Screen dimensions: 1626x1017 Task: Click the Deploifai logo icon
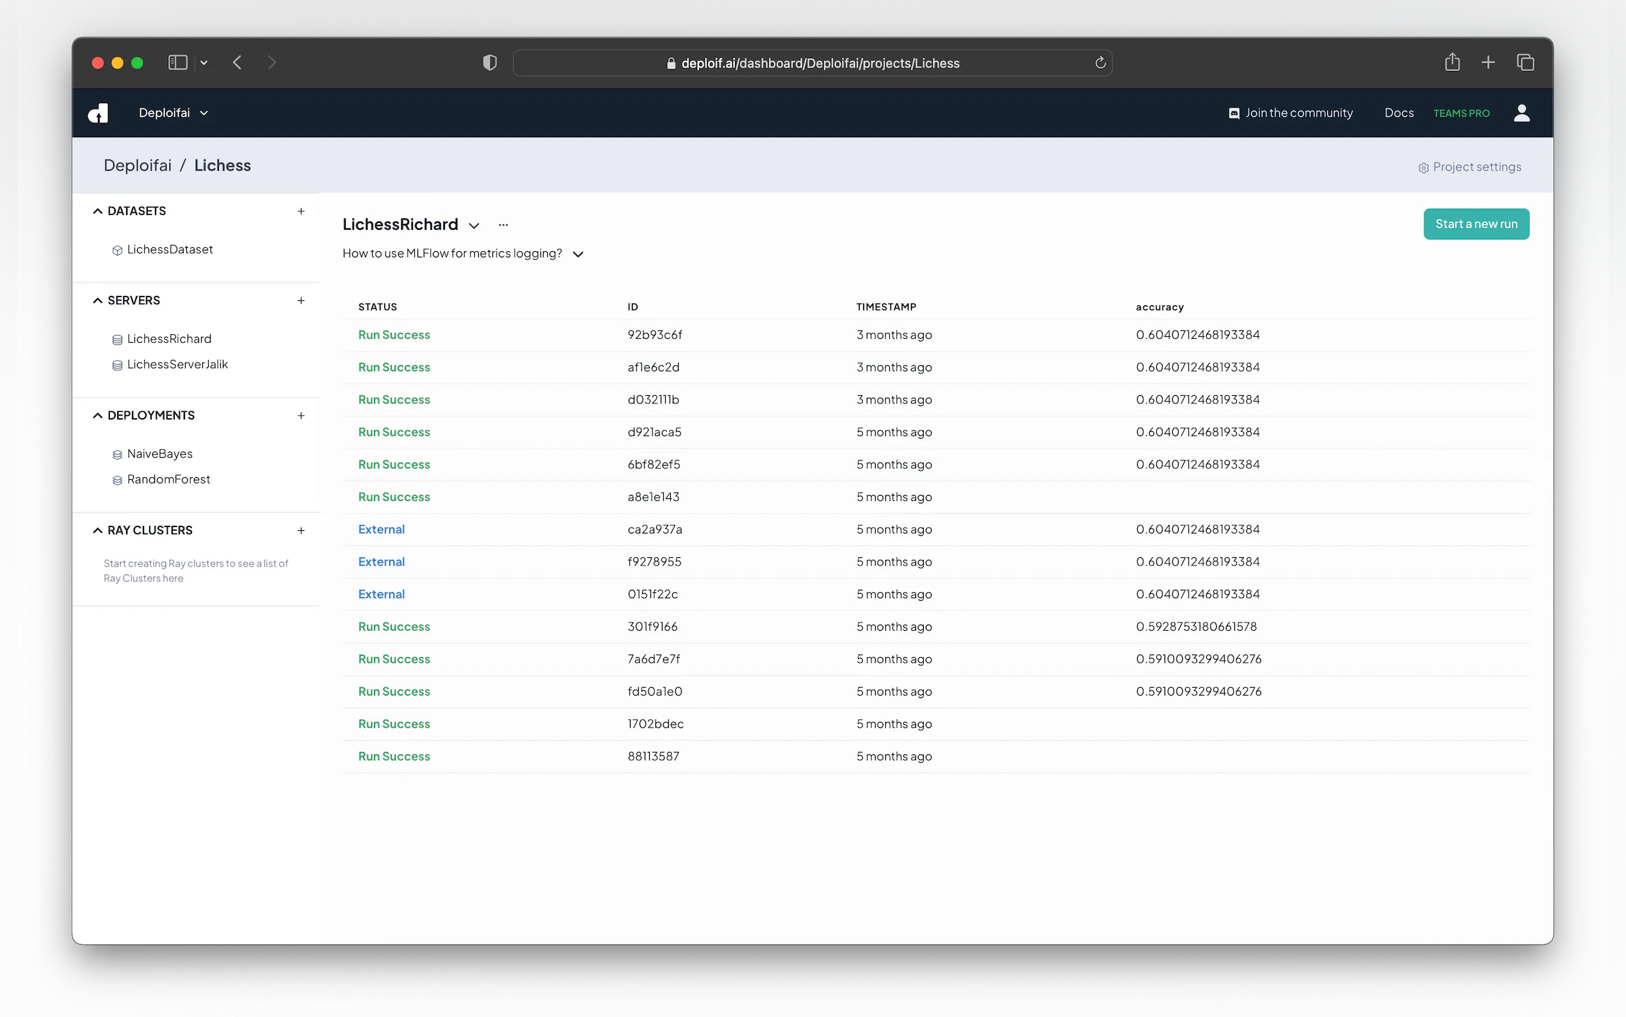pyautogui.click(x=98, y=113)
